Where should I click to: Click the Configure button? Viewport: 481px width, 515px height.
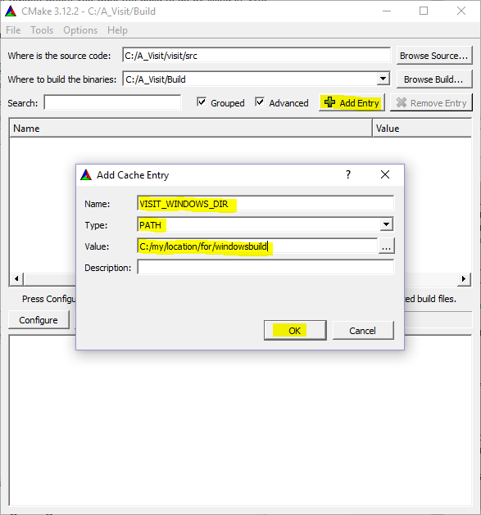pyautogui.click(x=39, y=320)
